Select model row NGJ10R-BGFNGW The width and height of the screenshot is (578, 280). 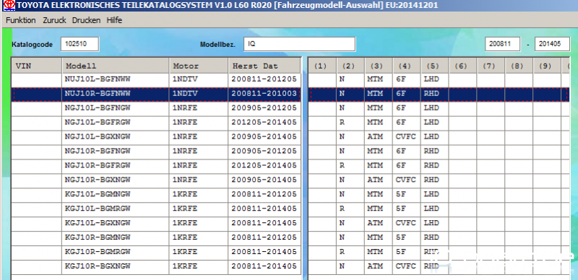coord(156,152)
